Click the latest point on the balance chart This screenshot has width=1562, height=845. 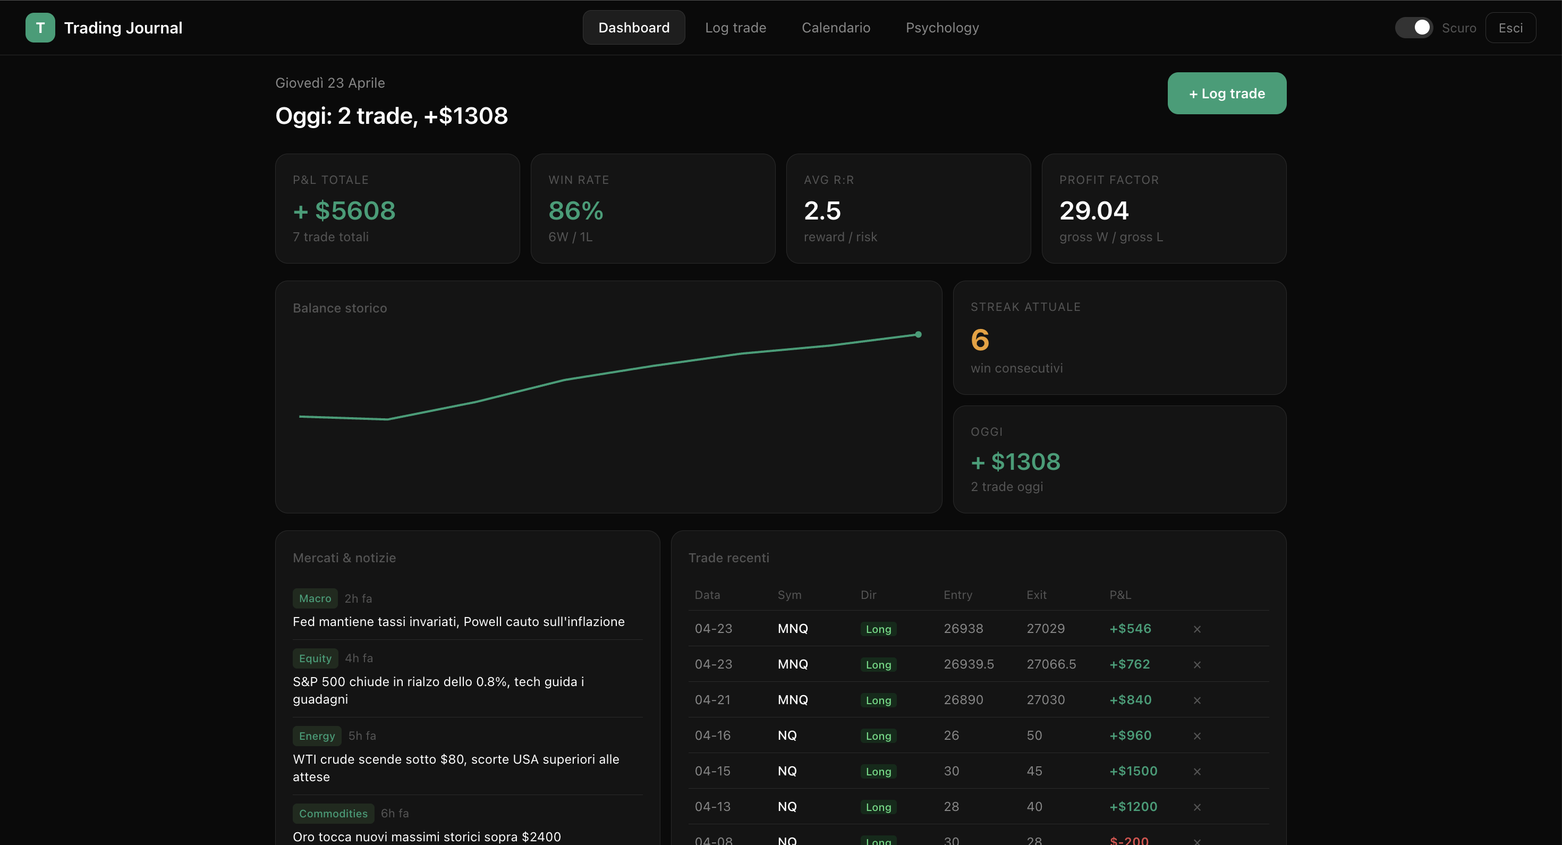(x=918, y=334)
